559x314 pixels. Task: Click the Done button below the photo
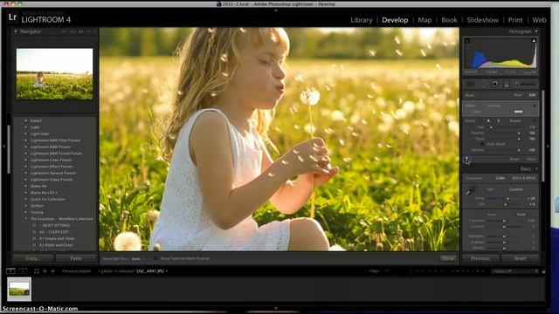point(448,258)
